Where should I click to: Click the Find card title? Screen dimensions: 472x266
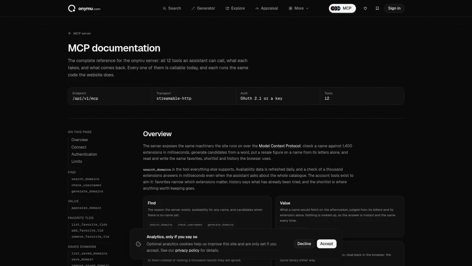(x=152, y=203)
